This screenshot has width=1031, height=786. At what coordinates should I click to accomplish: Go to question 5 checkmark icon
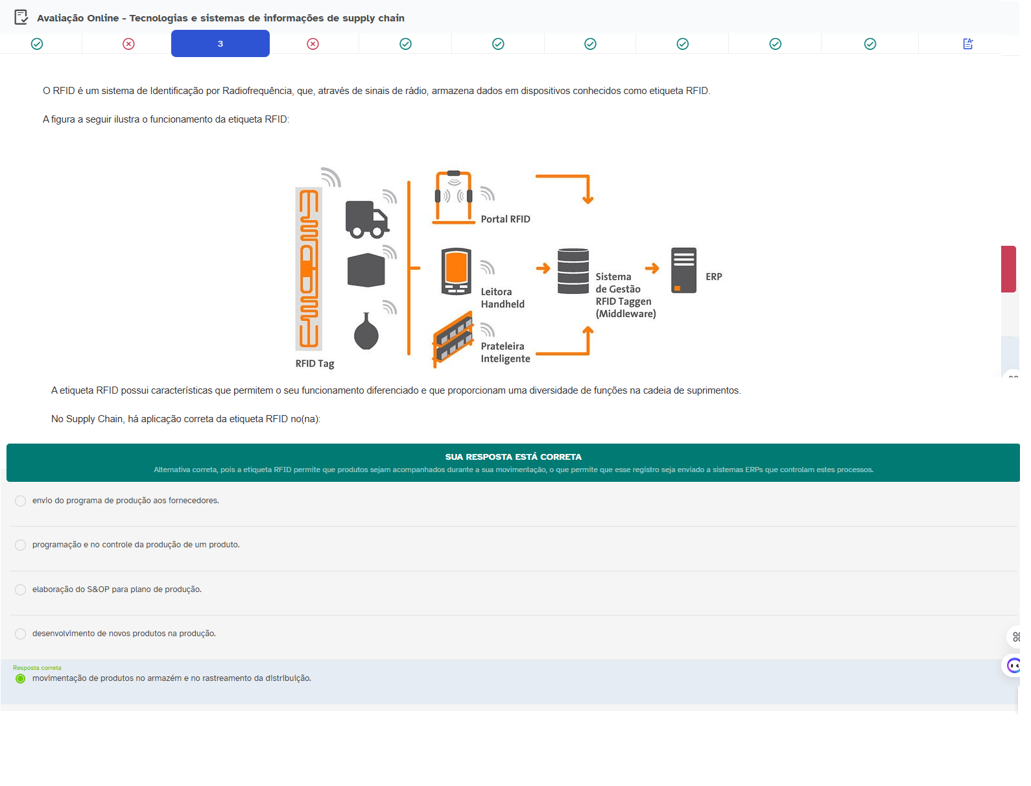point(405,44)
